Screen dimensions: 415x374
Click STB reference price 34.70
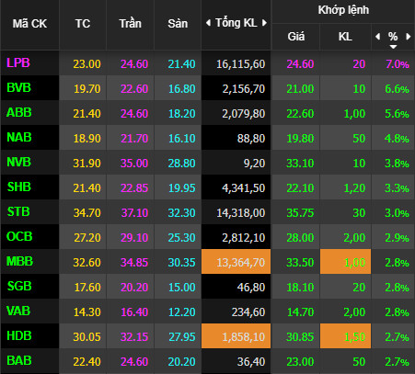coord(86,213)
